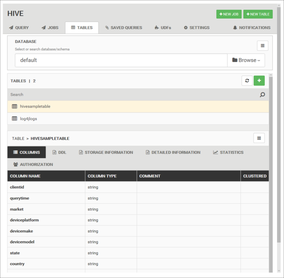Image resolution: width=284 pixels, height=278 pixels.
Task: Click the outer scrollbar down arrow
Action: tap(279, 271)
